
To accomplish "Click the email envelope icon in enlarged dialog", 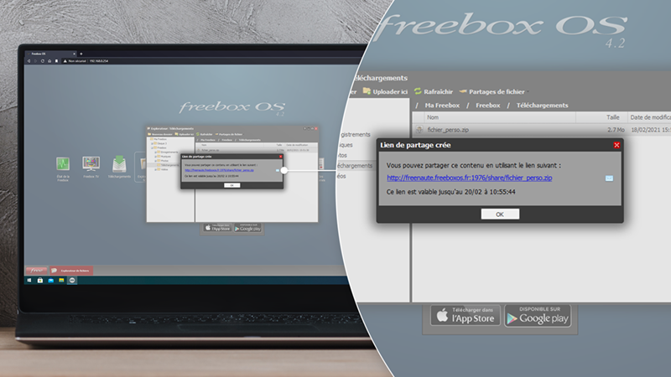I will [609, 178].
